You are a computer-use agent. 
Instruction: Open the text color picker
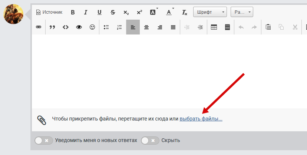click(x=169, y=12)
